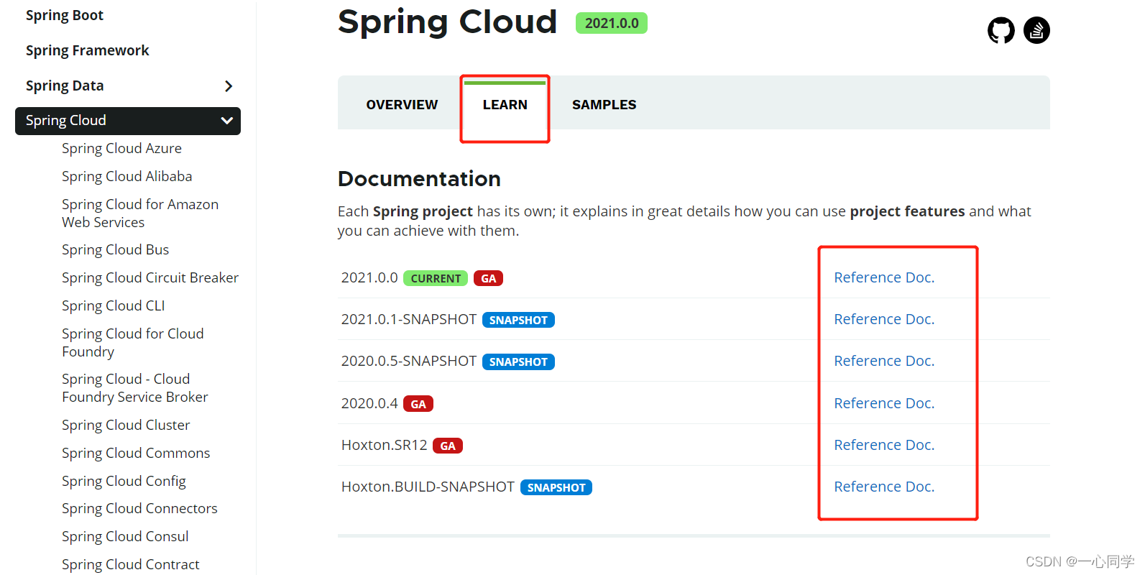Viewport: 1145px width, 575px height.
Task: Open Spring Cloud Consul project
Action: (x=125, y=536)
